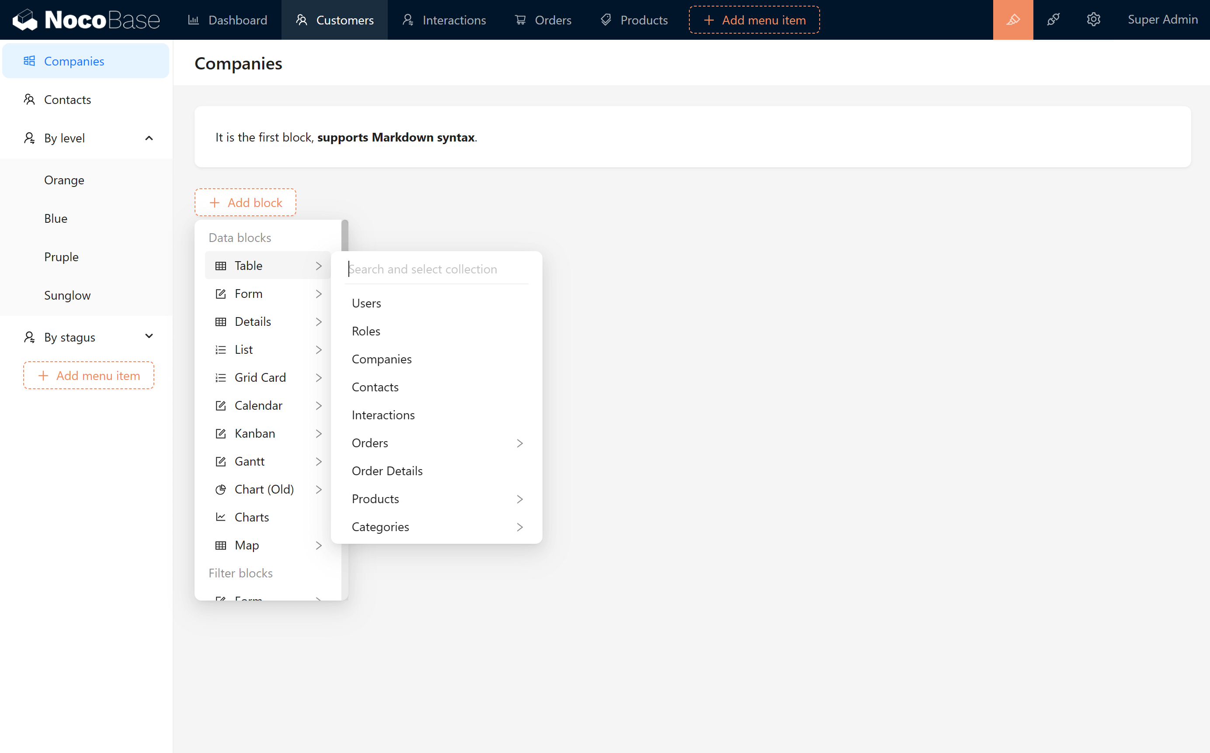Open the Contacts sidebar page

coord(67,100)
